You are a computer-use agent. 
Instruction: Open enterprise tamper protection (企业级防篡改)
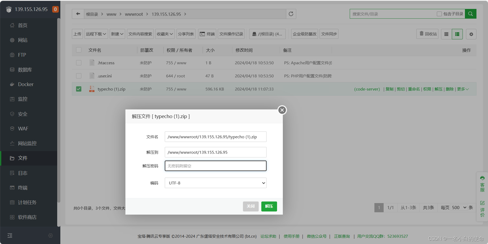click(305, 34)
